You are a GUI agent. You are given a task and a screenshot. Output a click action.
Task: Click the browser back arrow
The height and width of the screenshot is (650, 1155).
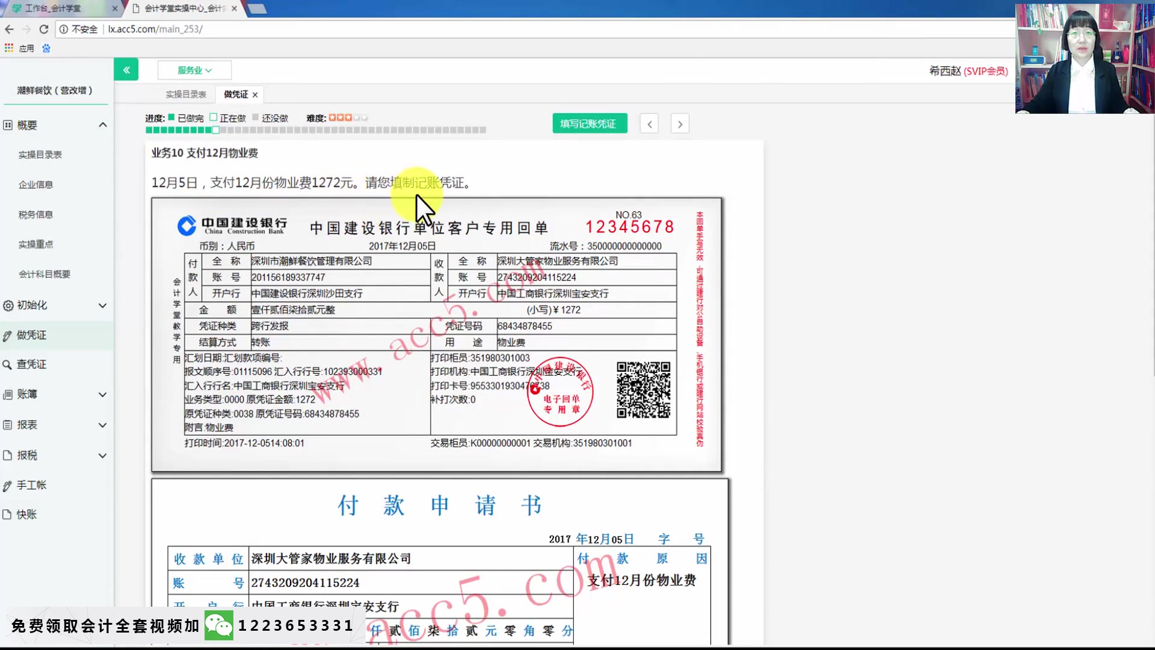point(9,29)
